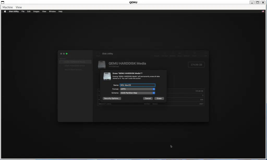This screenshot has width=267, height=160.
Task: Select the first QEMU HARDDISK Media sidebar row
Action: click(x=75, y=62)
